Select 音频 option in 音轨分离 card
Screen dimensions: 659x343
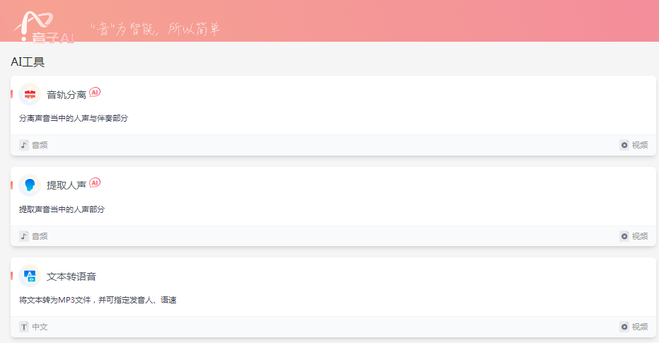click(x=40, y=145)
